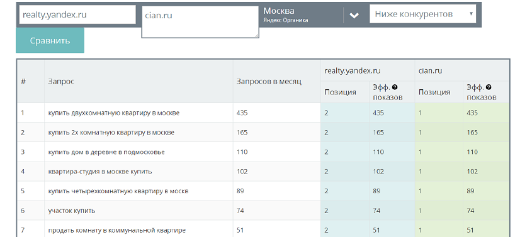Click the help icon under realty.yandex.ru Эфф. показов
The width and height of the screenshot is (515, 237).
tap(395, 87)
